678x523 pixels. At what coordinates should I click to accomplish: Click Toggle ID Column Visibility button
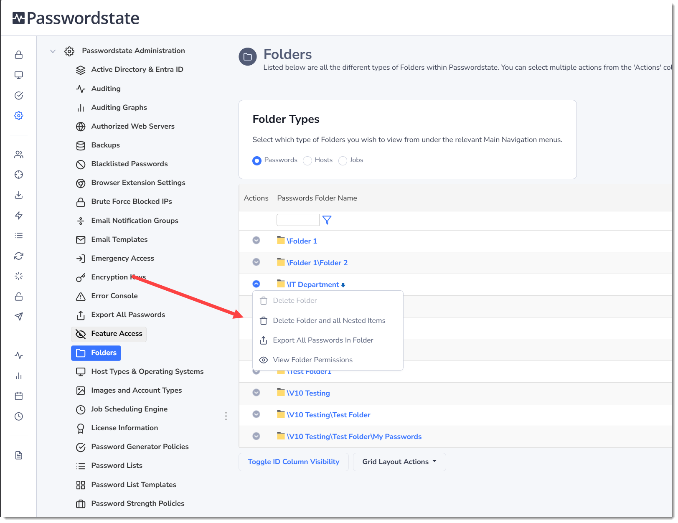[294, 462]
